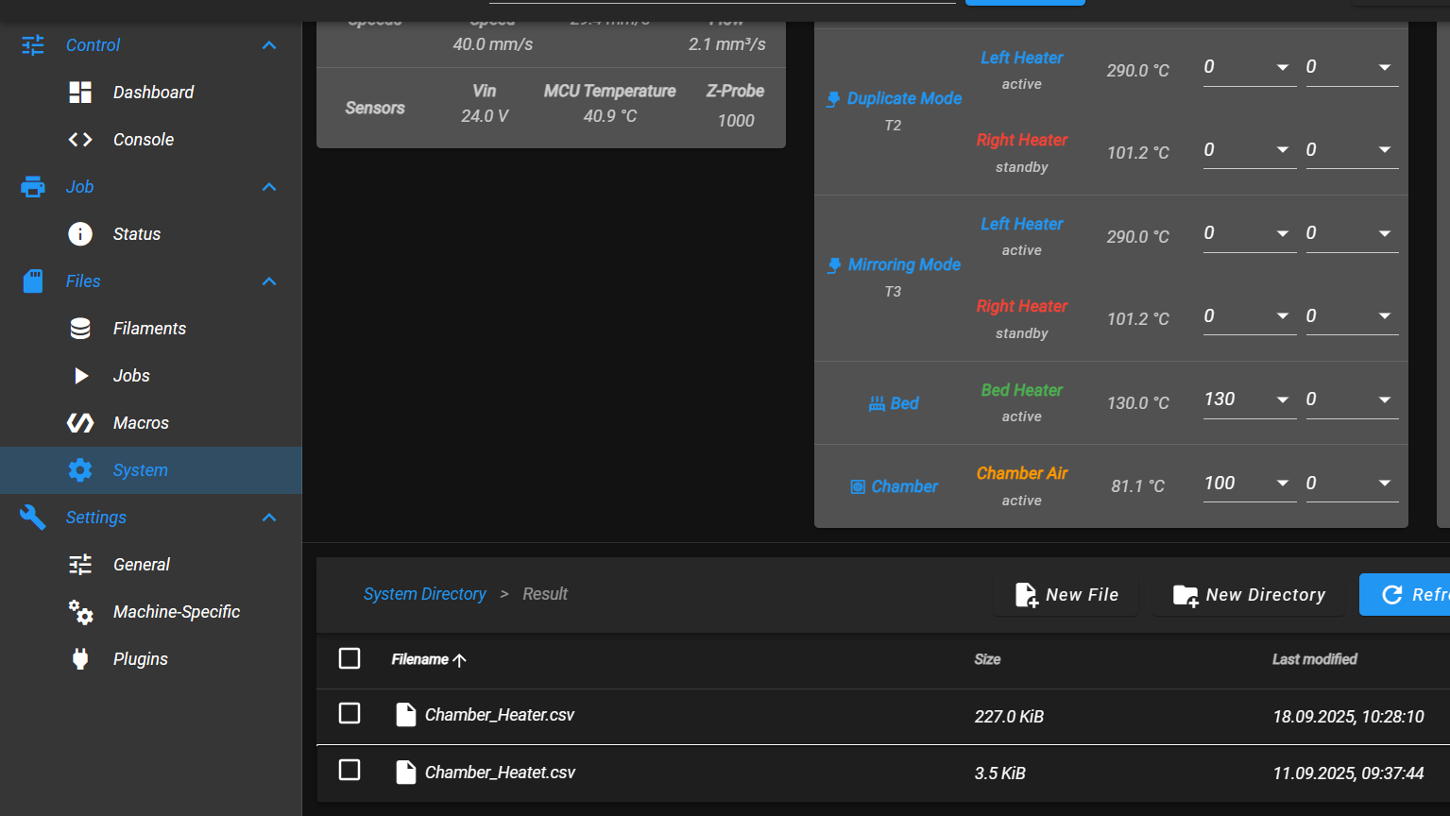The width and height of the screenshot is (1450, 816).
Task: Open the Jobs play icon
Action: tap(81, 375)
